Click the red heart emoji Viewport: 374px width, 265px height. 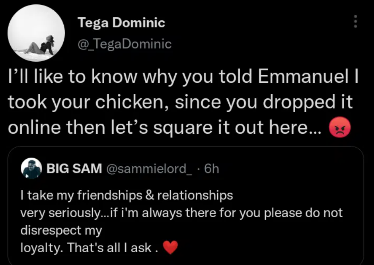(x=170, y=248)
